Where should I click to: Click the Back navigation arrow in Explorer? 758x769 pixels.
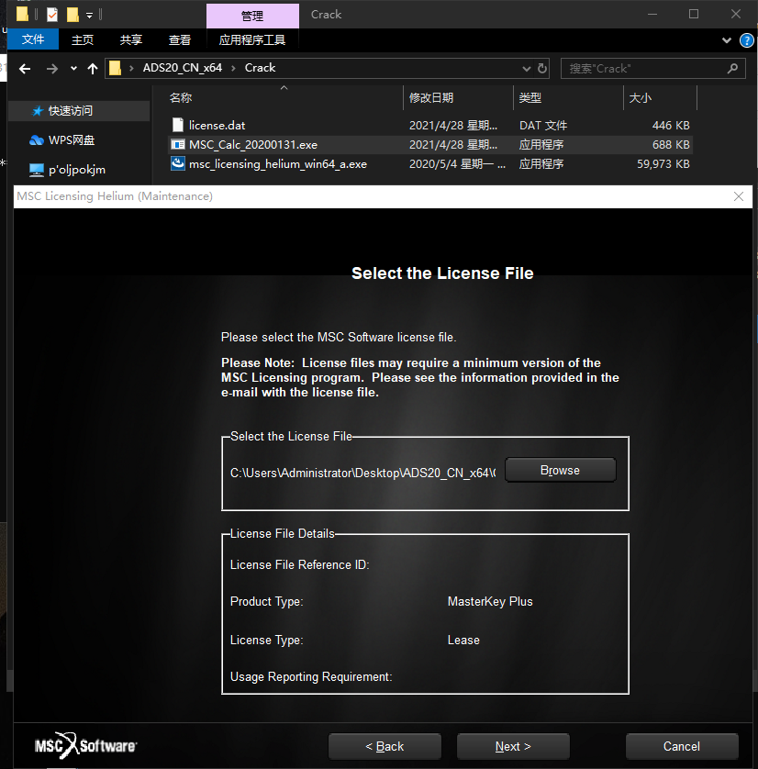[x=25, y=69]
